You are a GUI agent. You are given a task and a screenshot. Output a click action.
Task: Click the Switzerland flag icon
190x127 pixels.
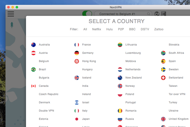click(x=163, y=78)
